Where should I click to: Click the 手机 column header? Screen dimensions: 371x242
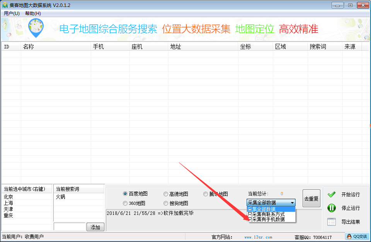click(110, 47)
